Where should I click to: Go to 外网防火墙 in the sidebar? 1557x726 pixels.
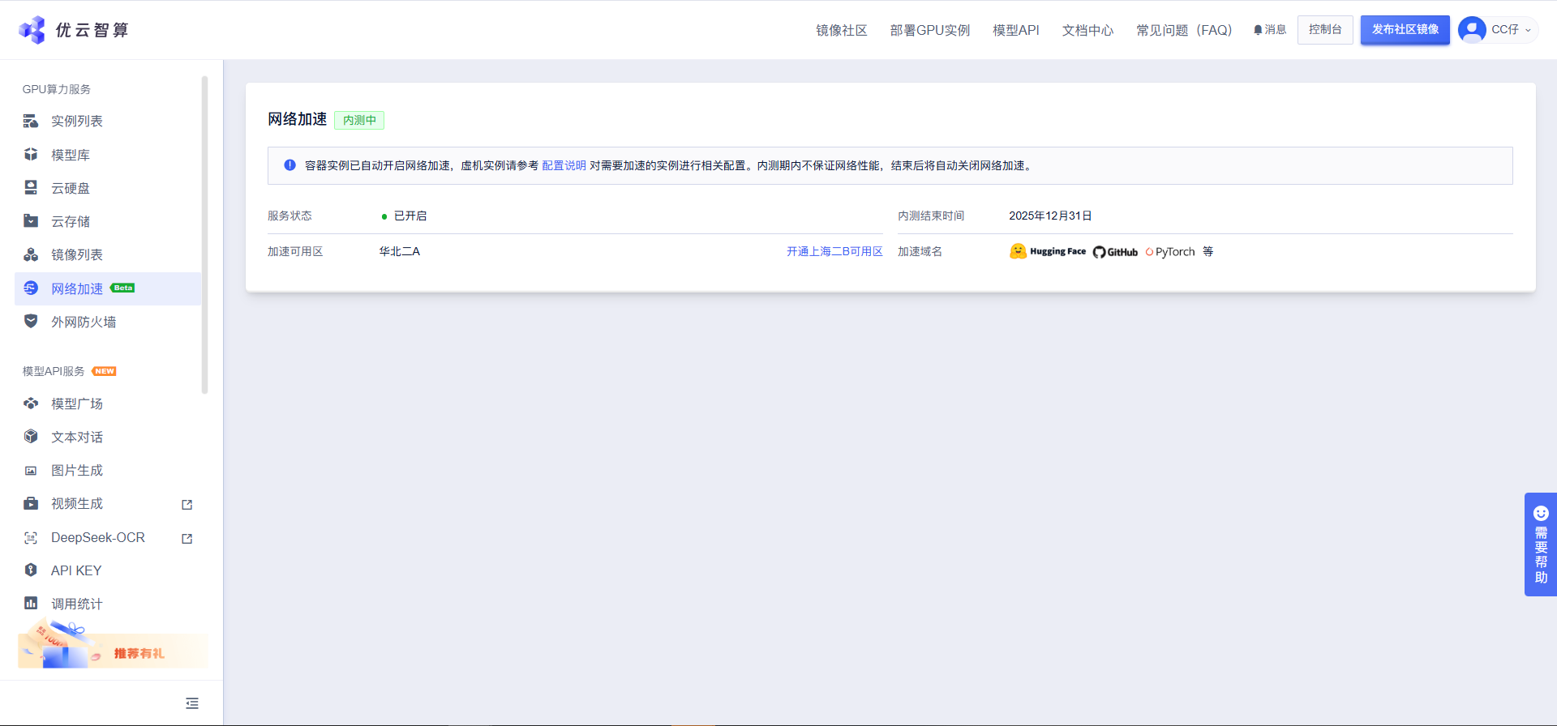pos(84,322)
